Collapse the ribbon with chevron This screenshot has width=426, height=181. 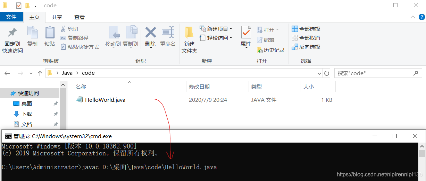pos(412,17)
